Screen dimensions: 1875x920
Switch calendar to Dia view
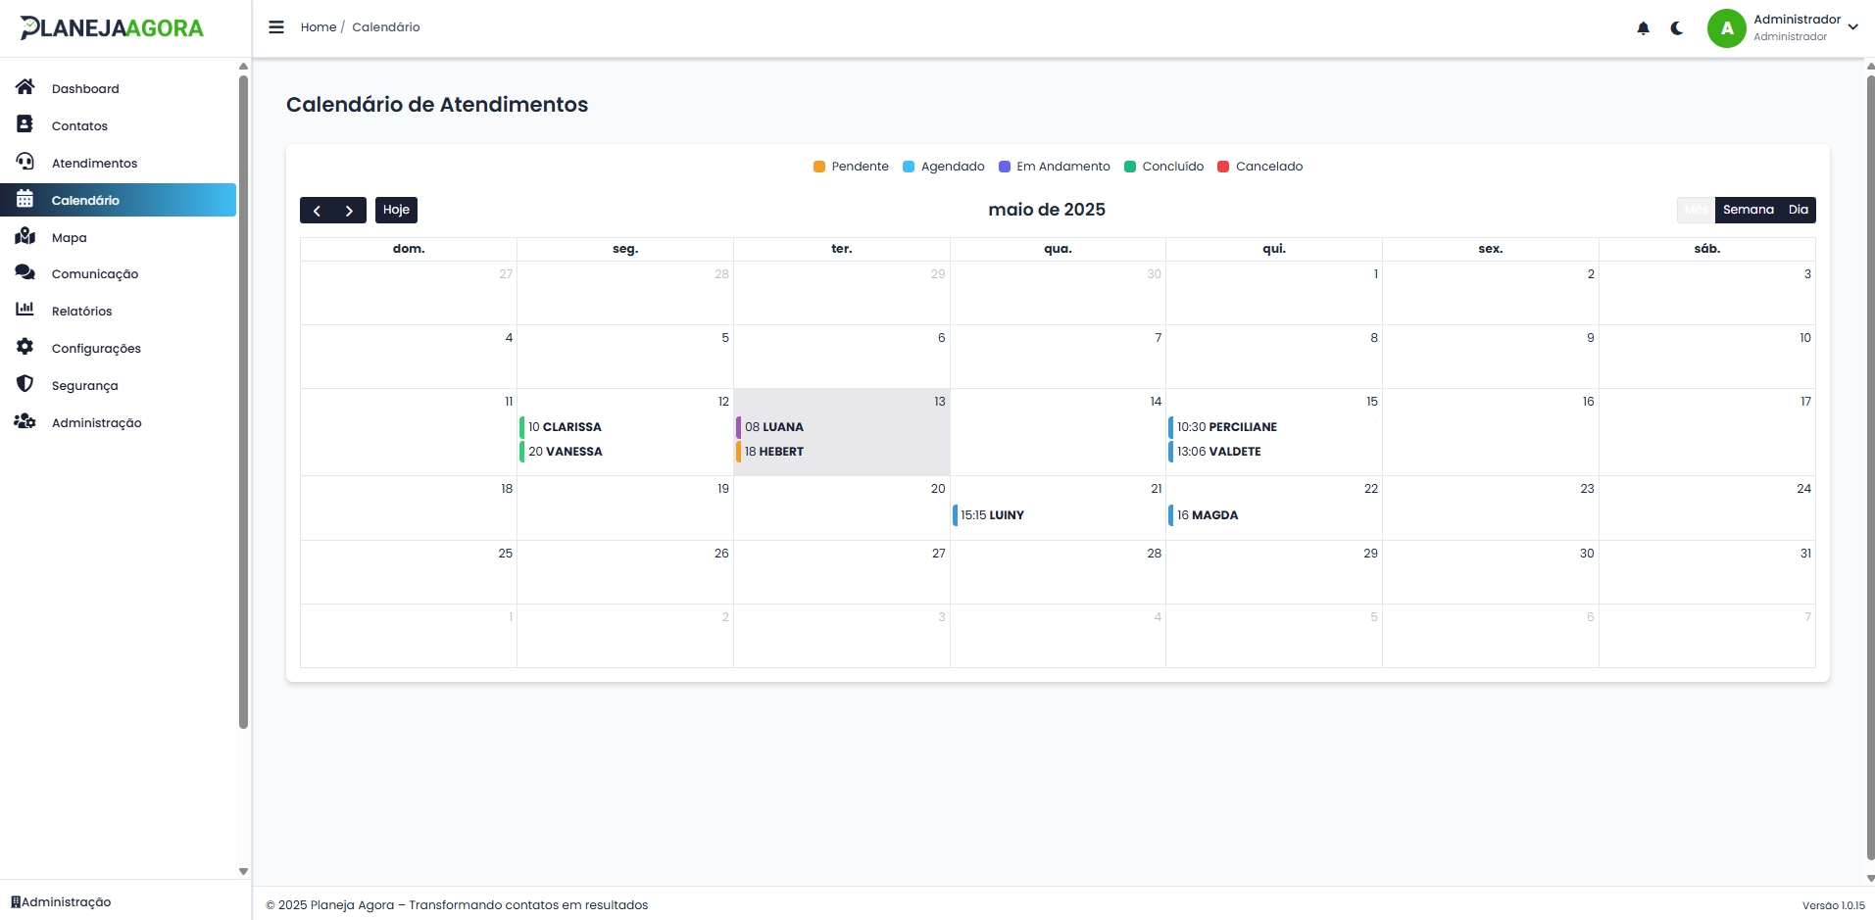click(1798, 210)
